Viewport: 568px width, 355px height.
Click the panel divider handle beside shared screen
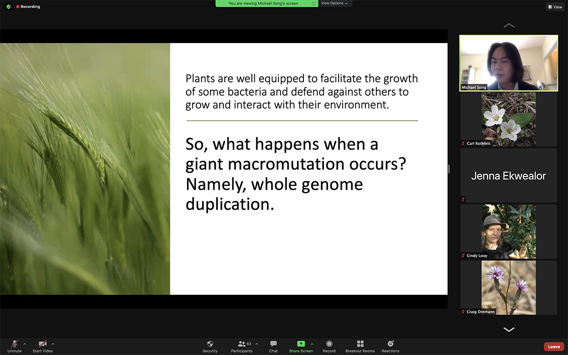pos(449,169)
